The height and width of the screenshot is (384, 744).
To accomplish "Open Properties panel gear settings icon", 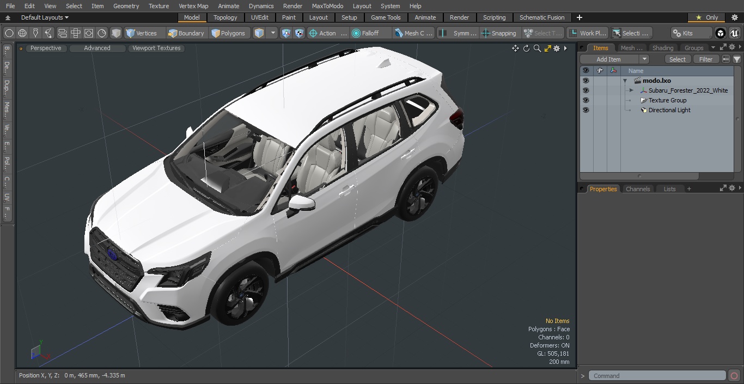I will (731, 188).
